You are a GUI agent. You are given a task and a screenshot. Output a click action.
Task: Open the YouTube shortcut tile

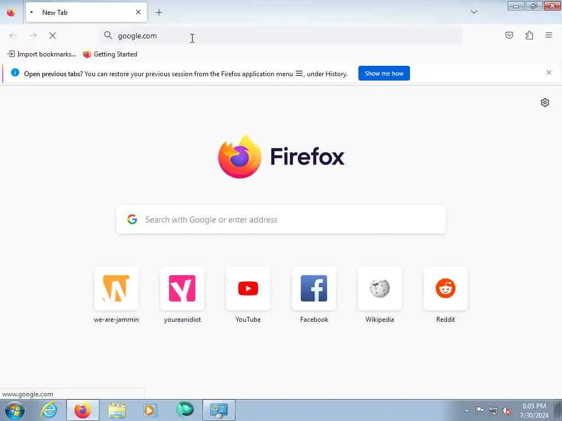coord(248,288)
